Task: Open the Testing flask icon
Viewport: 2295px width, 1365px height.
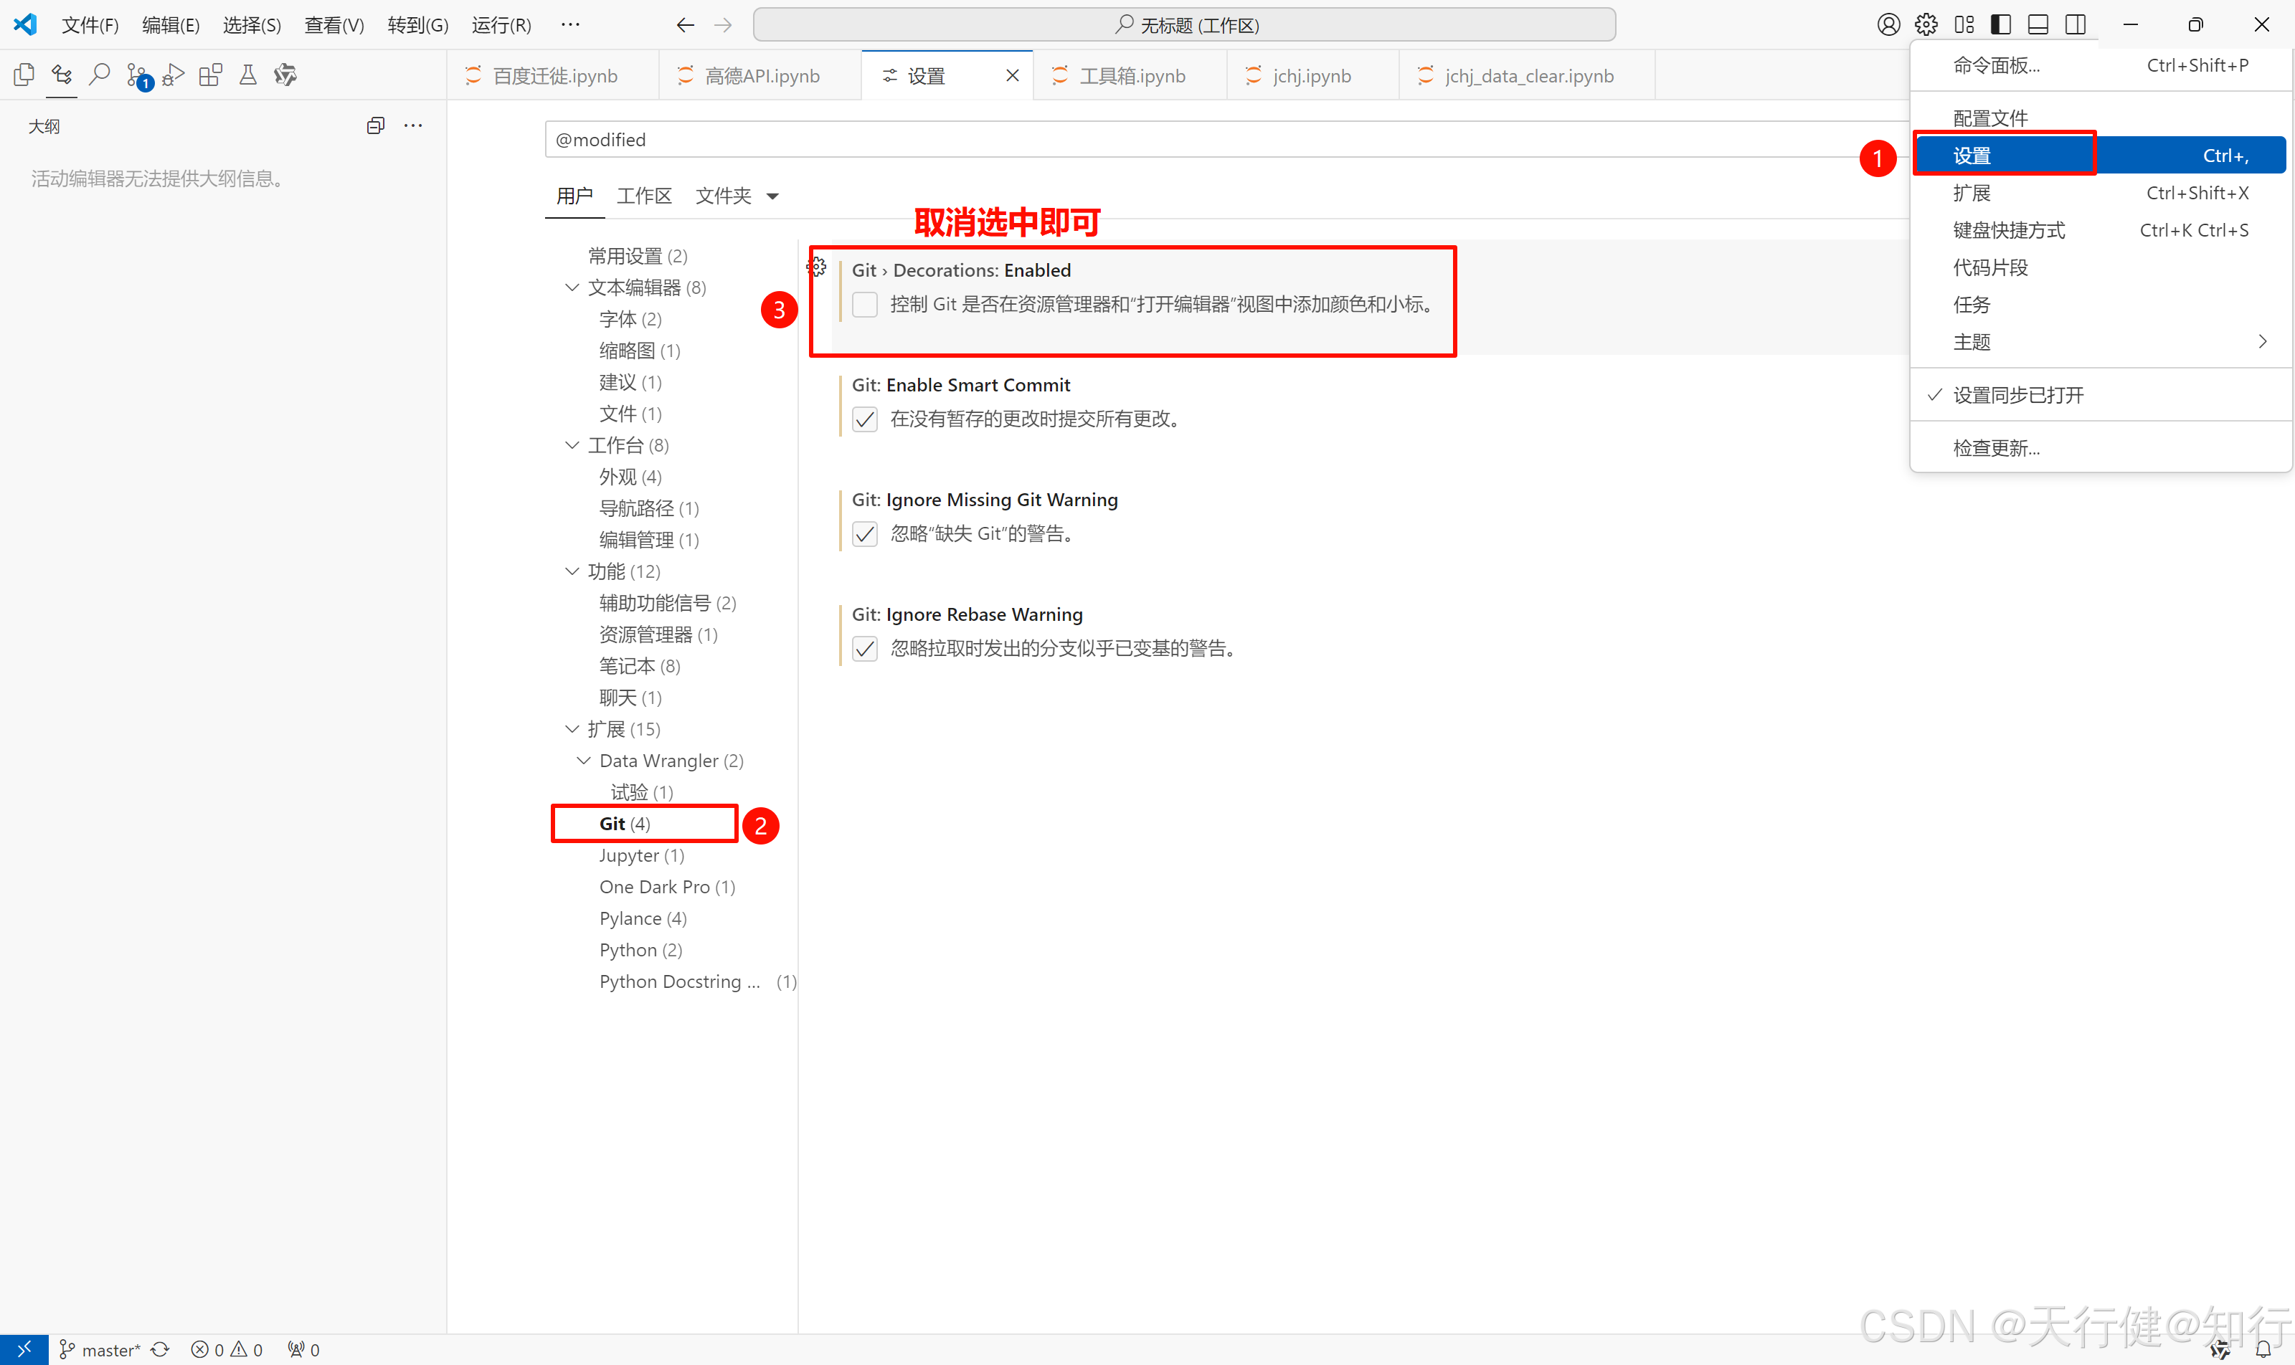Action: pyautogui.click(x=247, y=75)
